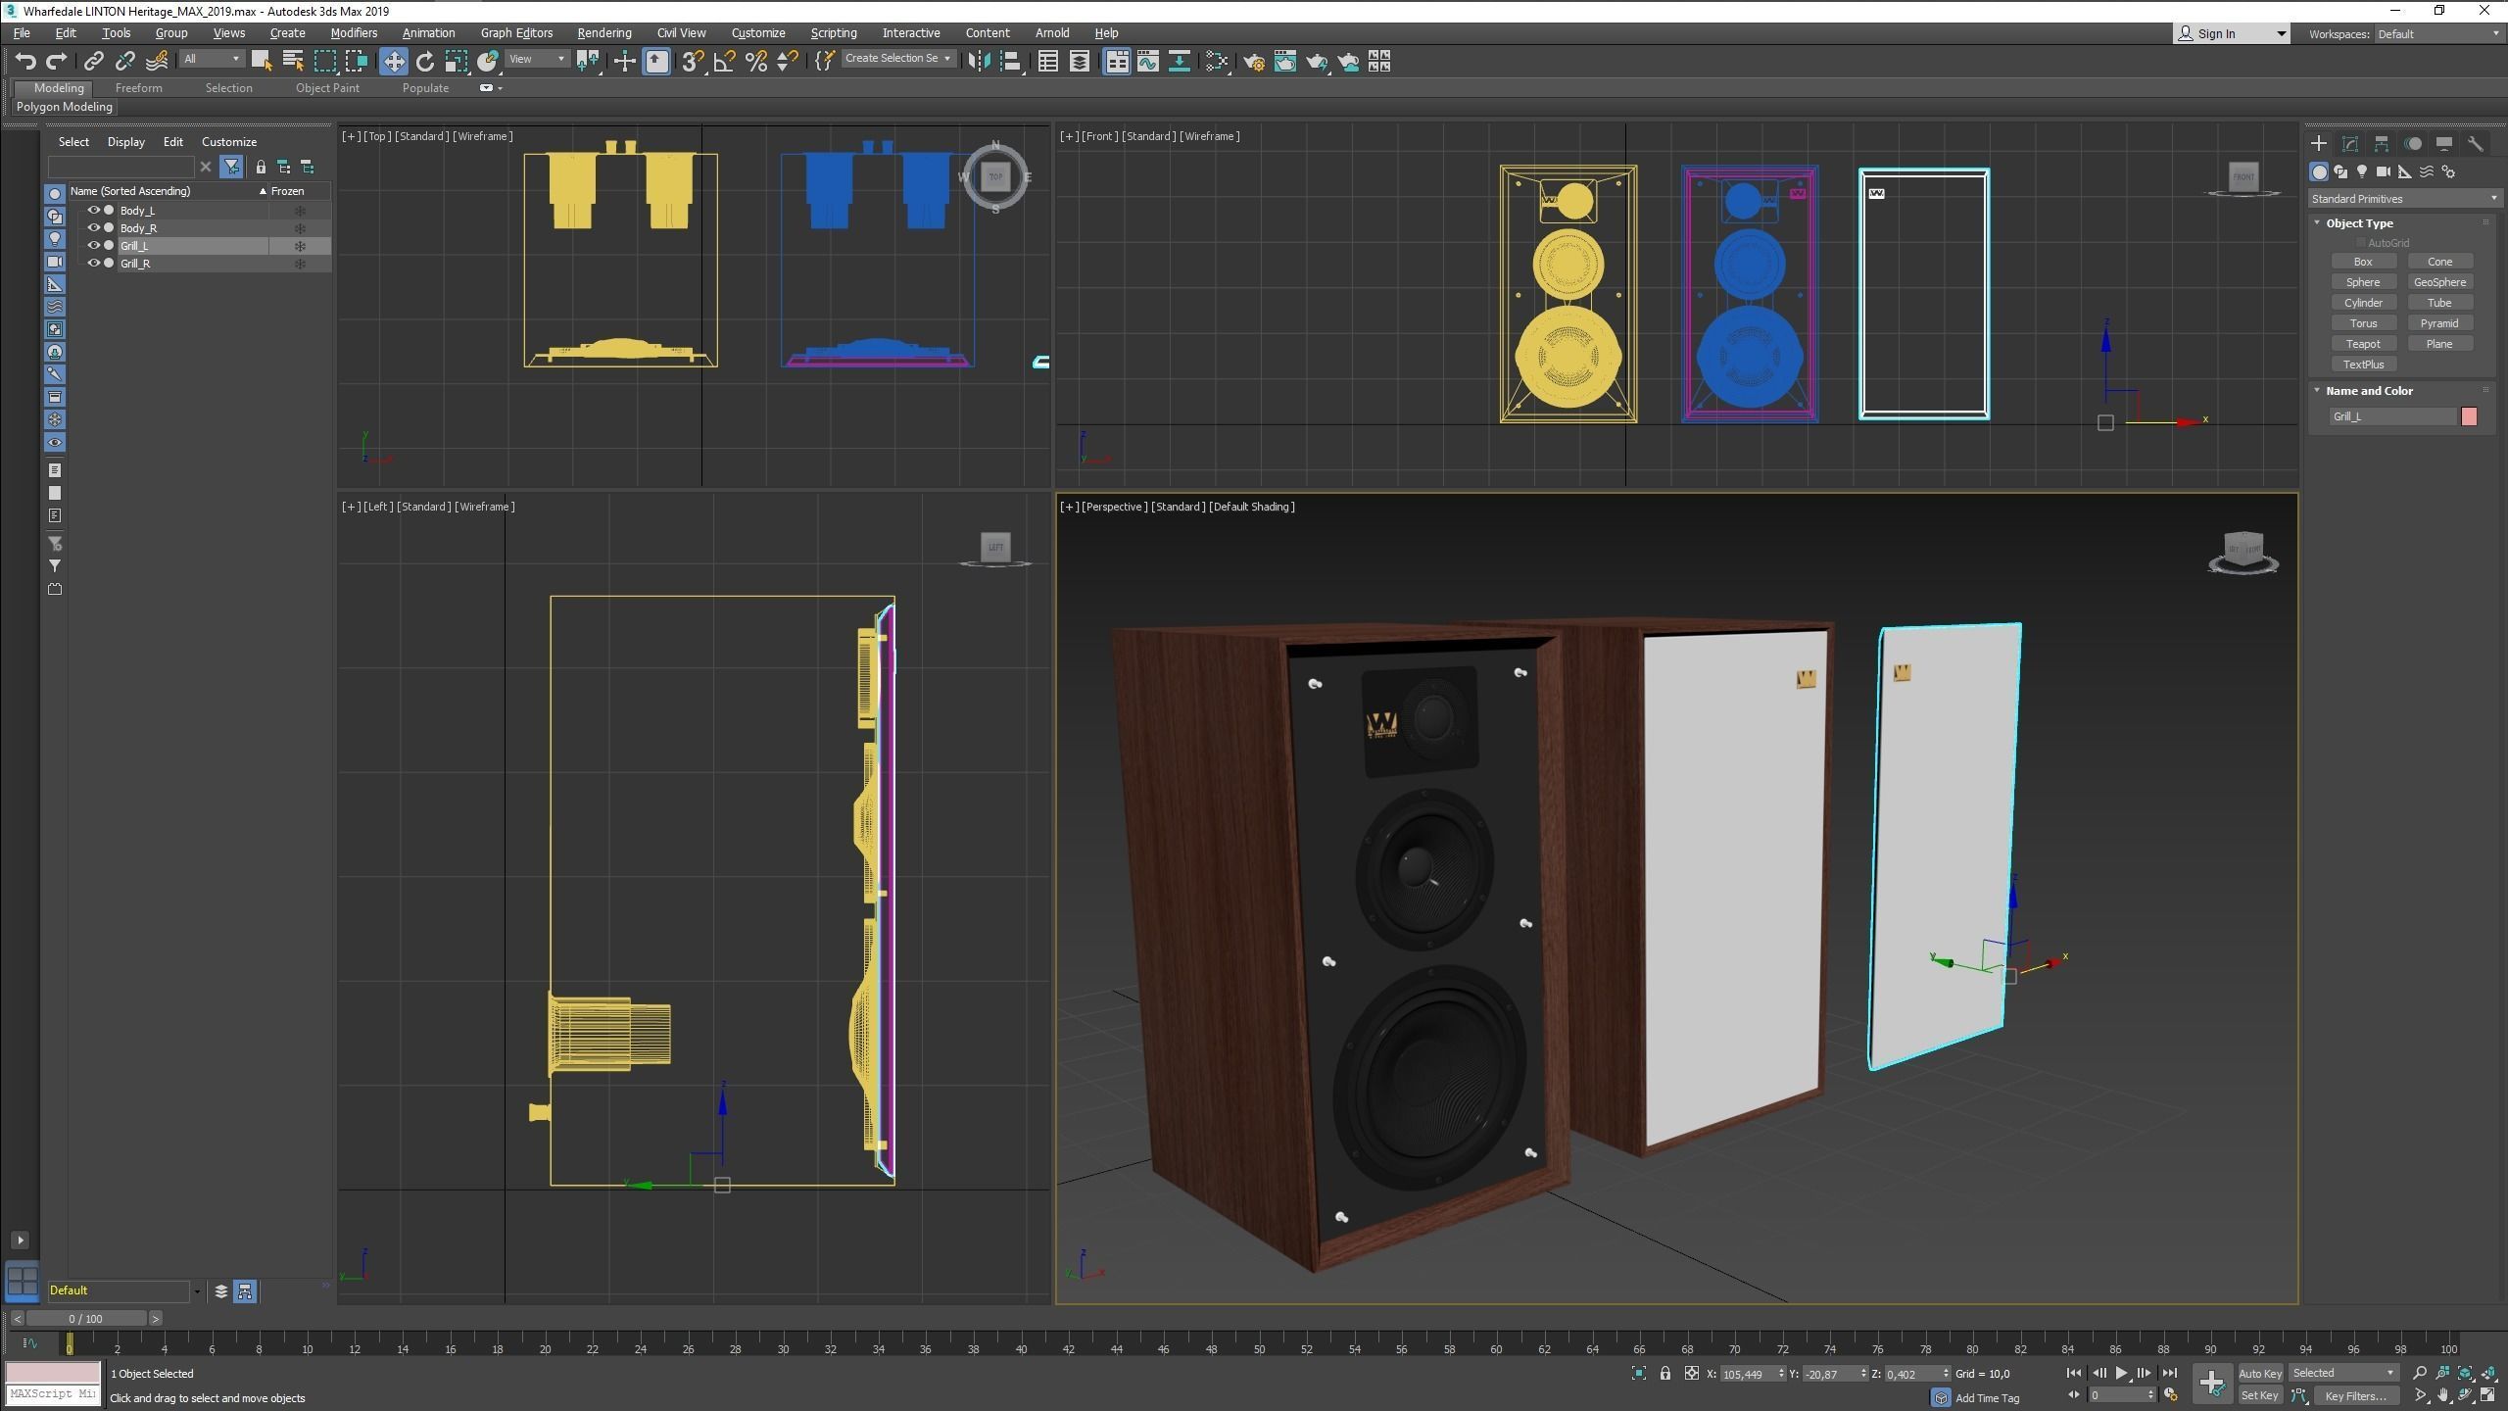Screen dimensions: 2508x1411
Task: Select the Select and Link tool
Action: [x=93, y=62]
